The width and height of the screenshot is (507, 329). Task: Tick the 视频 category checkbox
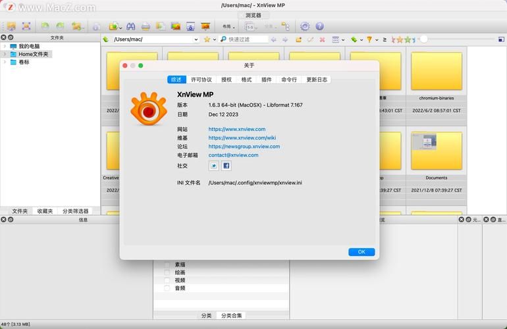pyautogui.click(x=167, y=280)
